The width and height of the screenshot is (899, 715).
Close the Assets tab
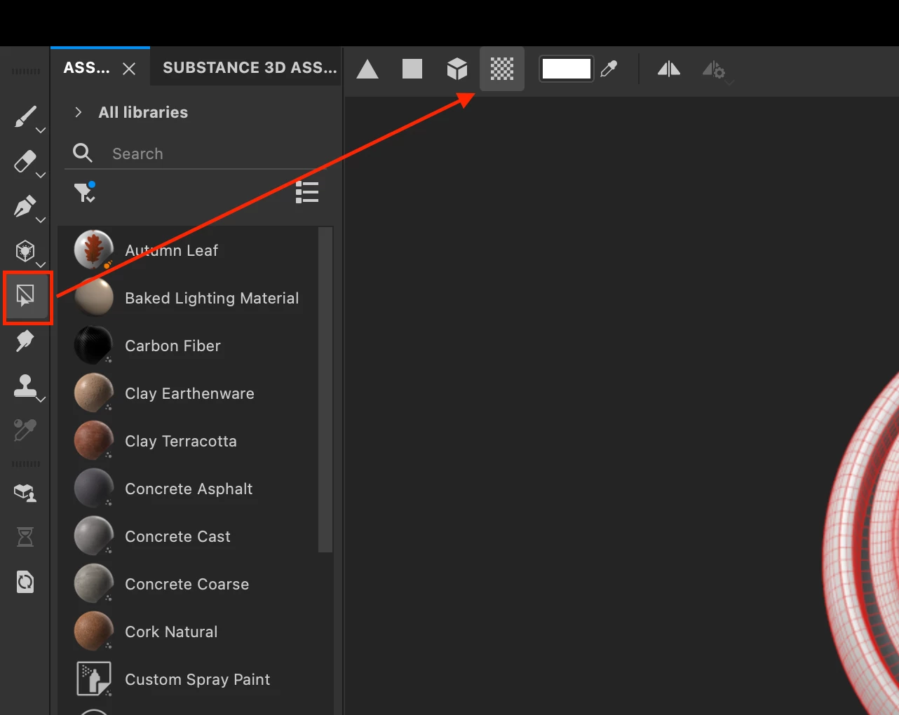coord(129,69)
